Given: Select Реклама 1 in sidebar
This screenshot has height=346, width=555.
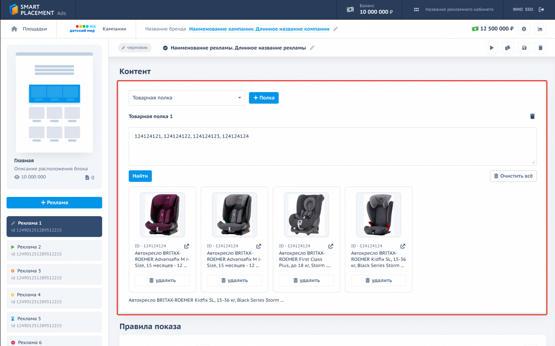Looking at the screenshot, I should pyautogui.click(x=54, y=227).
